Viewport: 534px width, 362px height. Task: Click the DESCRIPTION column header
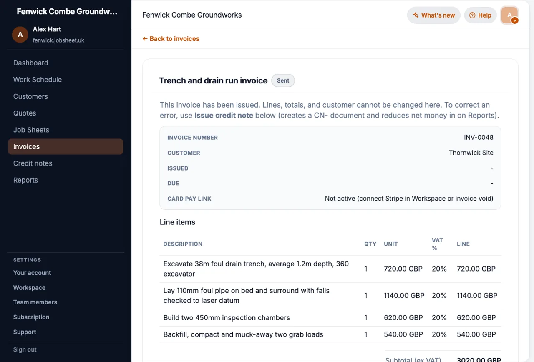(183, 244)
